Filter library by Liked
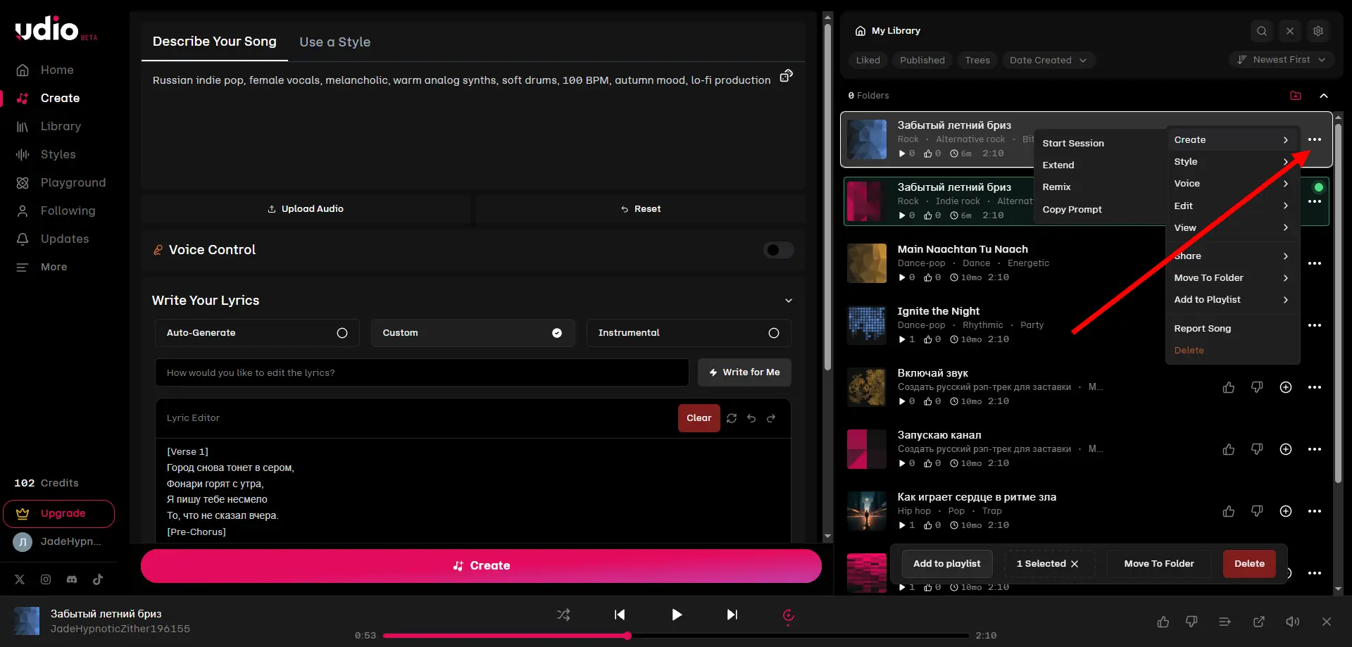Viewport: 1352px width, 647px height. (x=868, y=61)
